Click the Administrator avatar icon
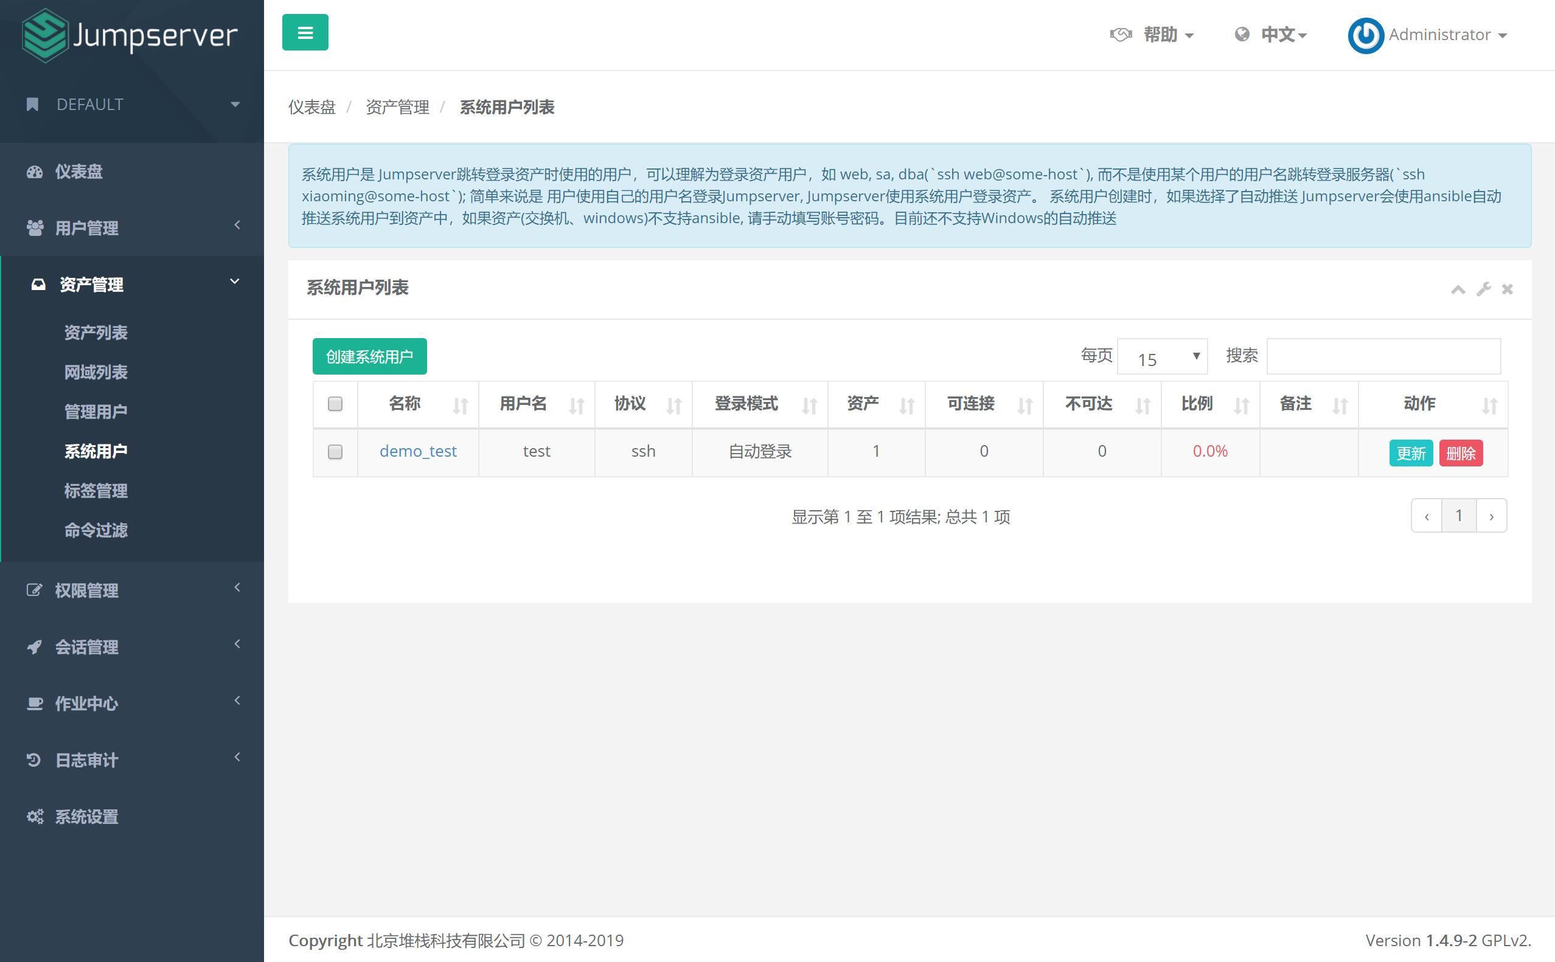 1365,36
